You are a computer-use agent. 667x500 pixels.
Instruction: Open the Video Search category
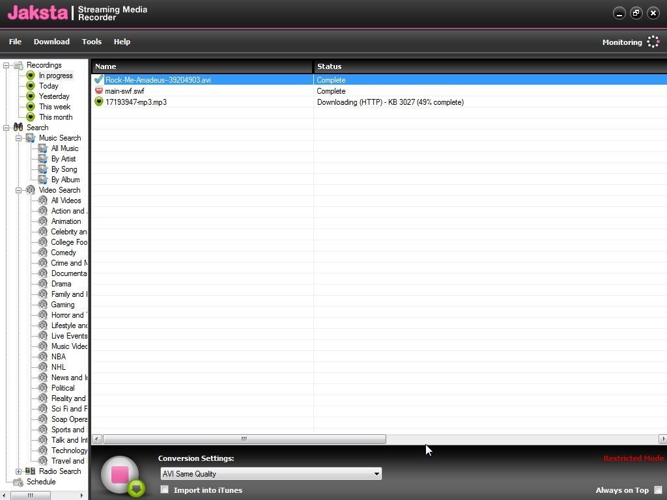[31, 190]
